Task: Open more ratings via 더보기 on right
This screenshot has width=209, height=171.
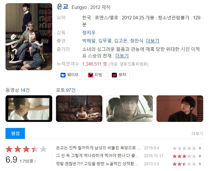Action: coord(197,133)
